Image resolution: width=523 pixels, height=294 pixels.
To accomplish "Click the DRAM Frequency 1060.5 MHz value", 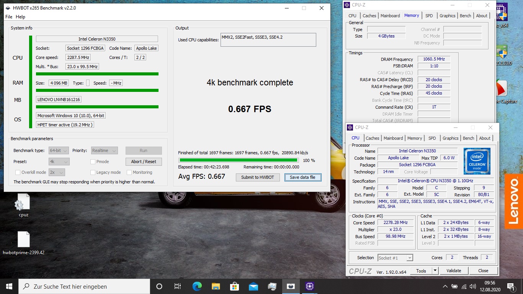I will (434, 59).
